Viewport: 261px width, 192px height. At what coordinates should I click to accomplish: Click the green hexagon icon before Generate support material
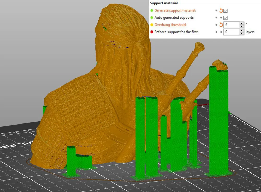[152, 10]
